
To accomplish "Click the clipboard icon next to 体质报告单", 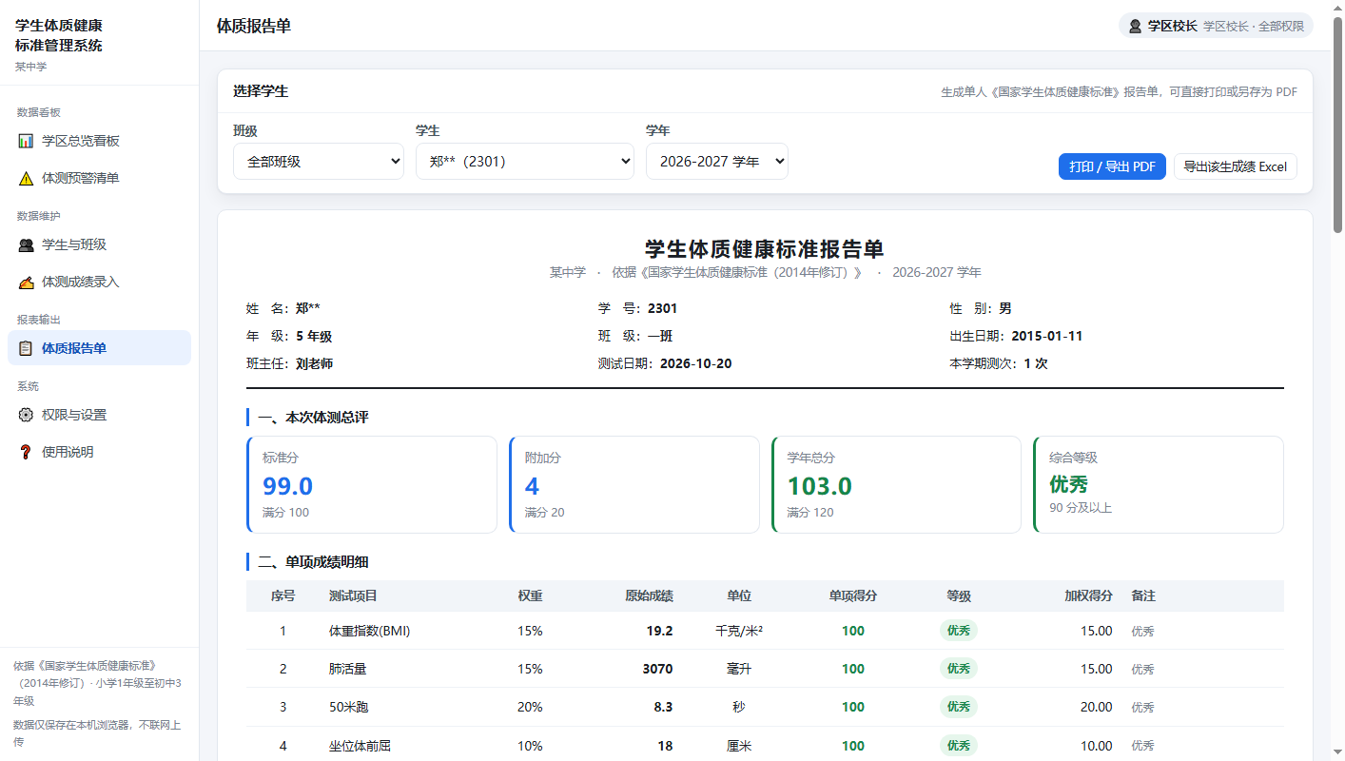I will pos(26,348).
